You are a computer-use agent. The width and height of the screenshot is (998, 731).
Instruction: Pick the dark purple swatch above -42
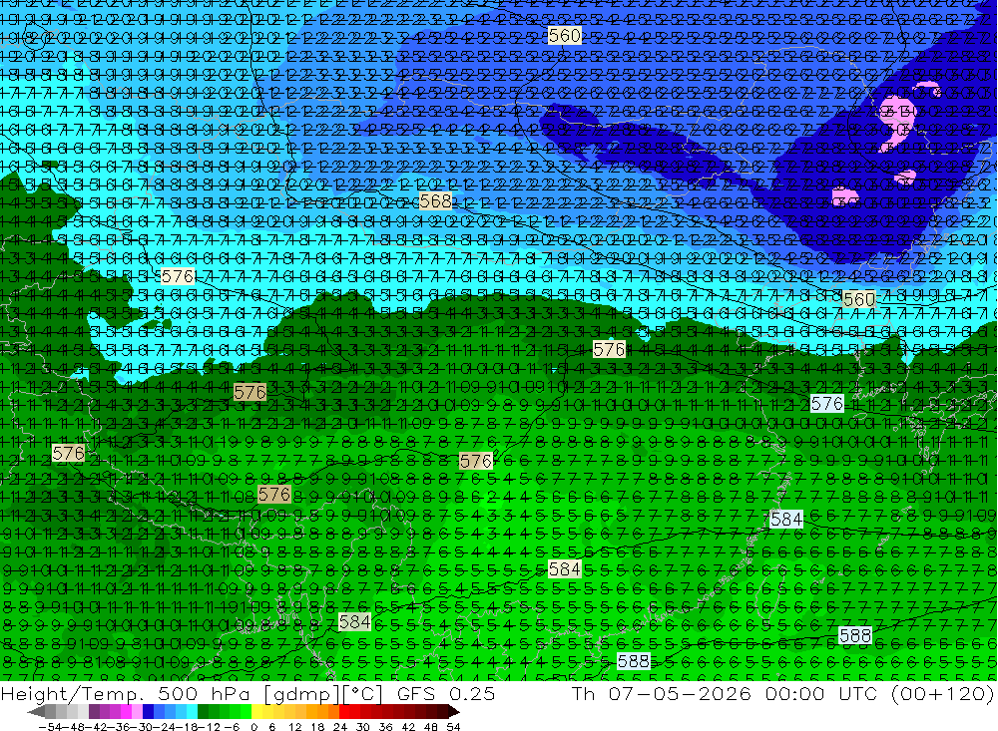tap(94, 712)
